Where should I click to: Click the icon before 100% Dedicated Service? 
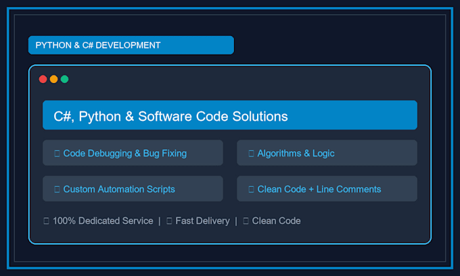pos(47,221)
